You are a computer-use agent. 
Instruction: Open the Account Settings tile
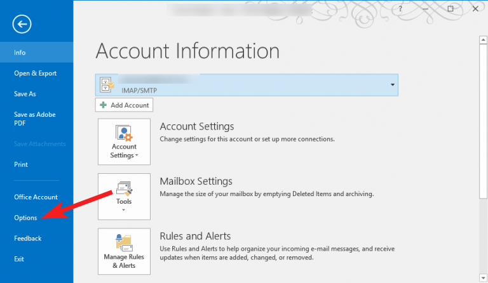(x=124, y=141)
